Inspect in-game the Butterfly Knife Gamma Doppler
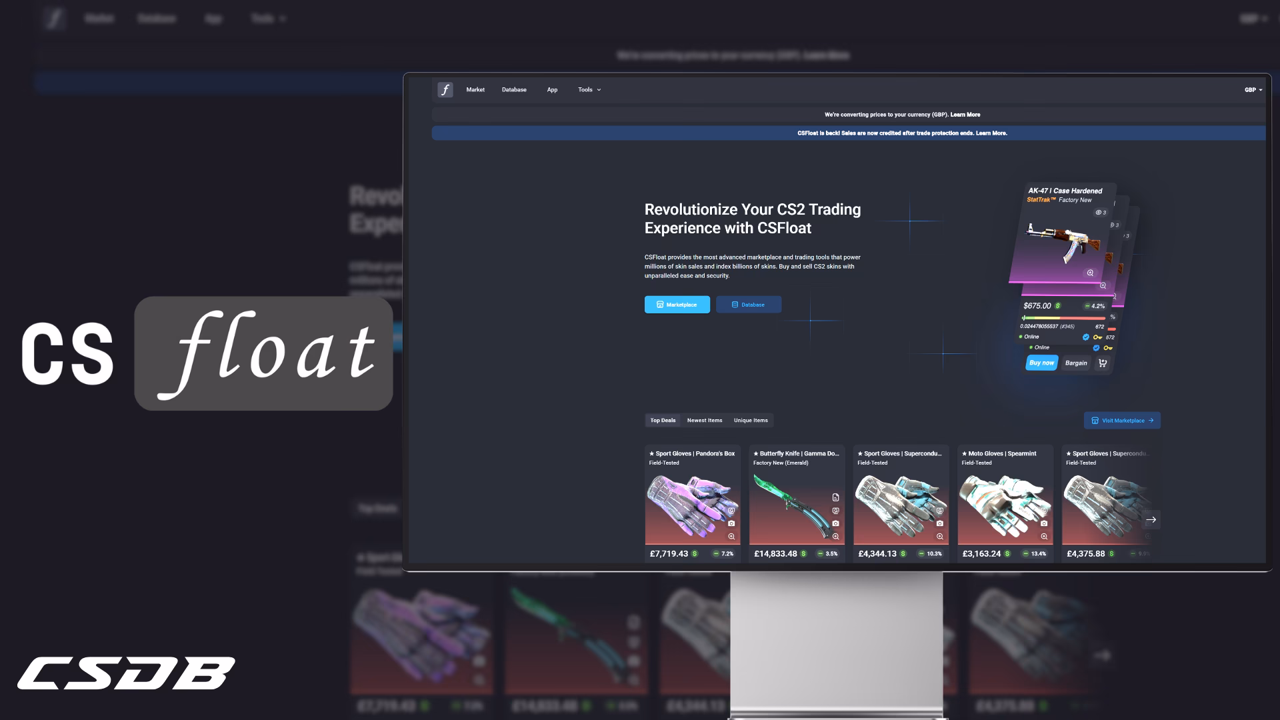The height and width of the screenshot is (720, 1280). pos(835,511)
